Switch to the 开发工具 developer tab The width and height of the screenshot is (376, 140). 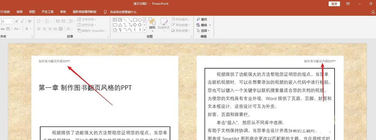[x=47, y=12]
